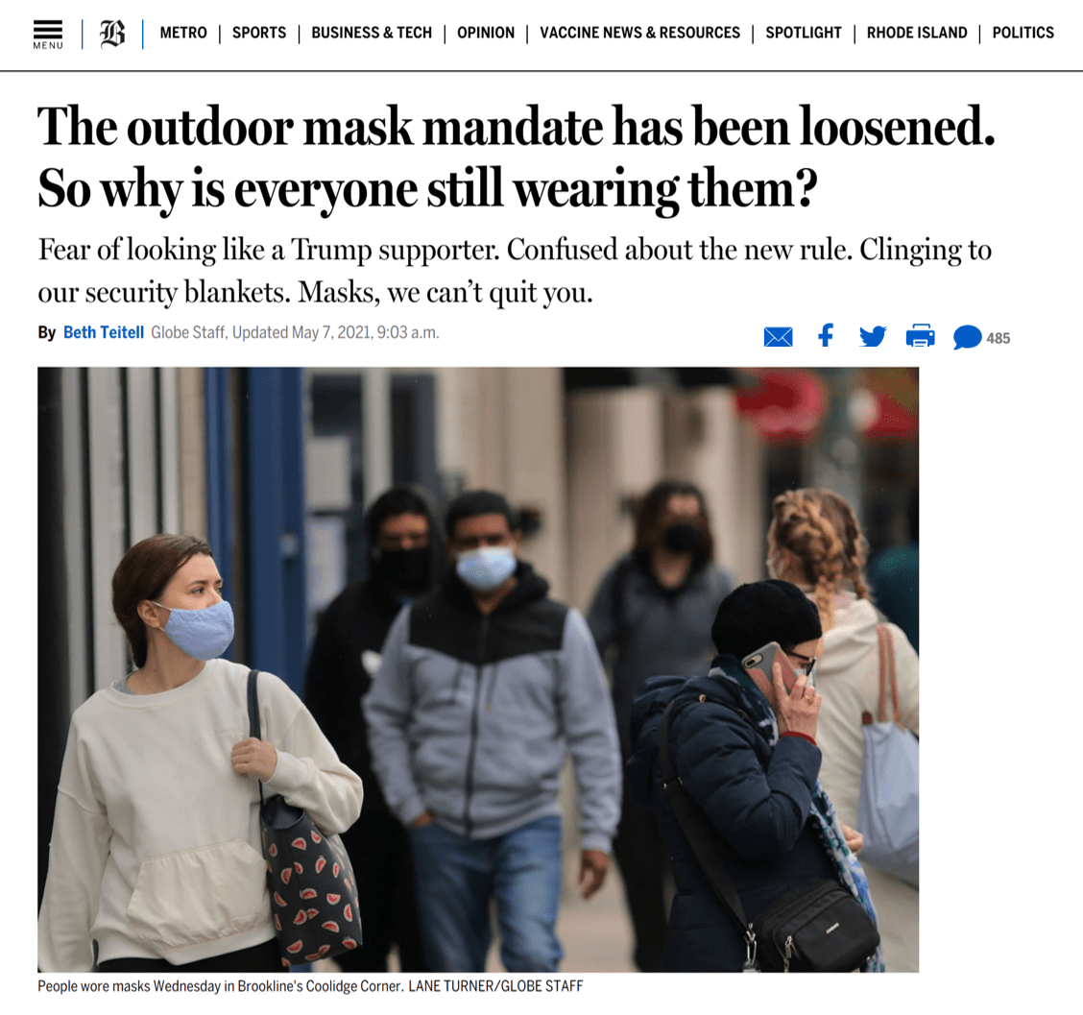Select the POLITICS nav item
Viewport: 1083px width, 1015px height.
tap(1023, 34)
